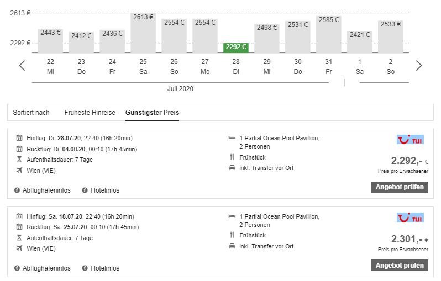
Task: Choose the 2412 € bar for Thursday 23
Action: [81, 42]
